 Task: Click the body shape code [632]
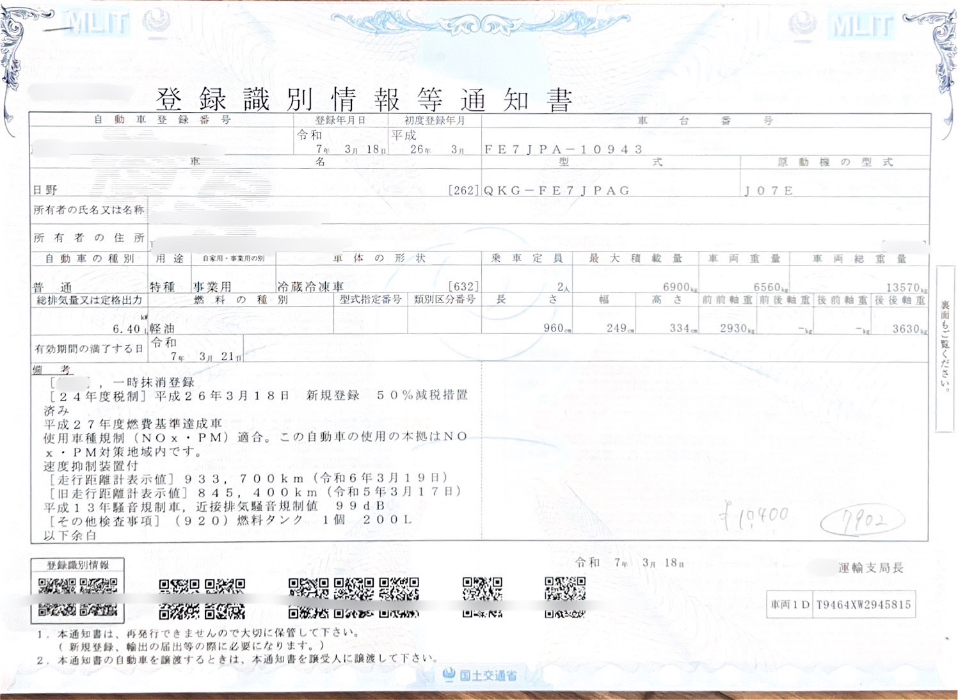point(463,287)
